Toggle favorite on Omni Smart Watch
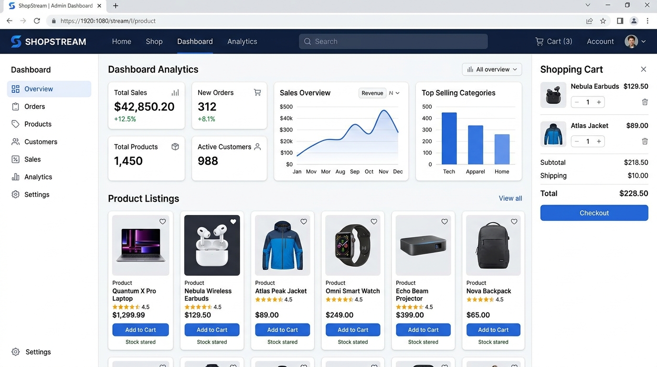The image size is (657, 367). pyautogui.click(x=374, y=222)
